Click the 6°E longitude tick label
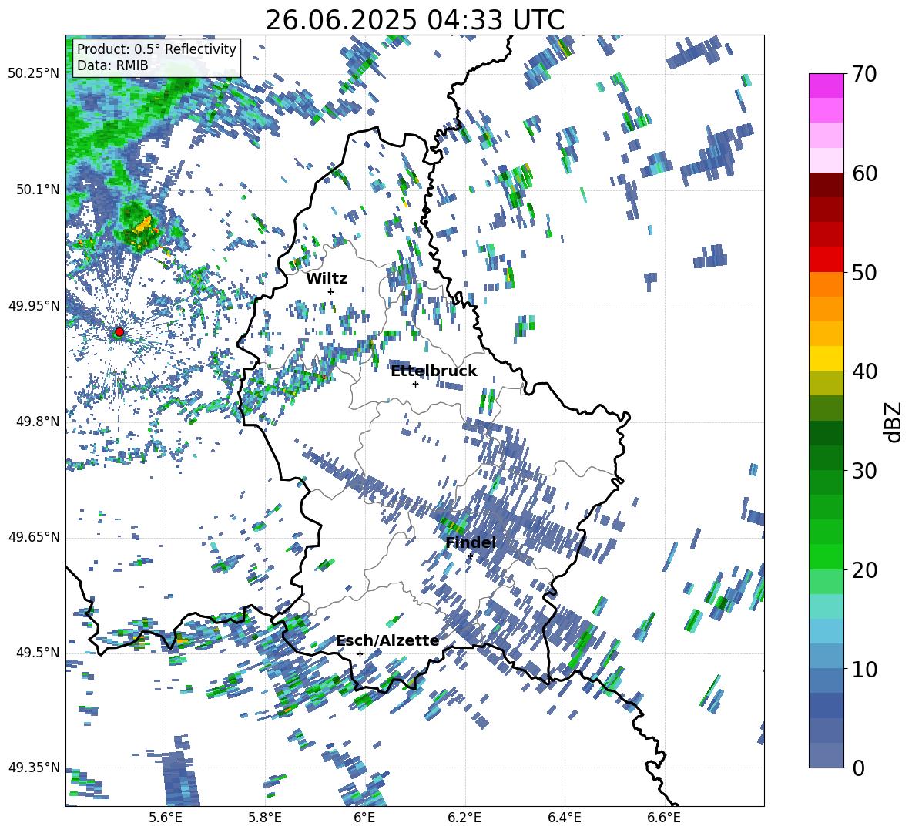 pos(364,818)
